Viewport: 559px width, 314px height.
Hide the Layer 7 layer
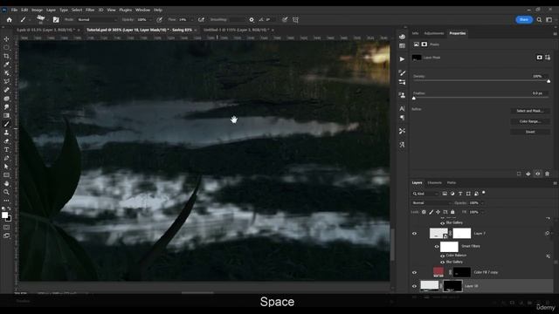(414, 234)
